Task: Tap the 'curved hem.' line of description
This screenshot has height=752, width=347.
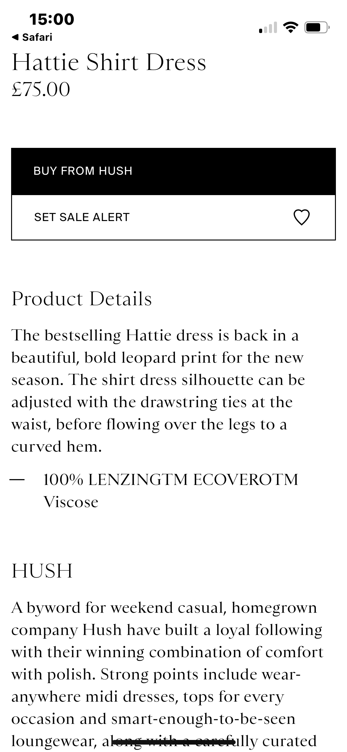Action: pos(56,446)
